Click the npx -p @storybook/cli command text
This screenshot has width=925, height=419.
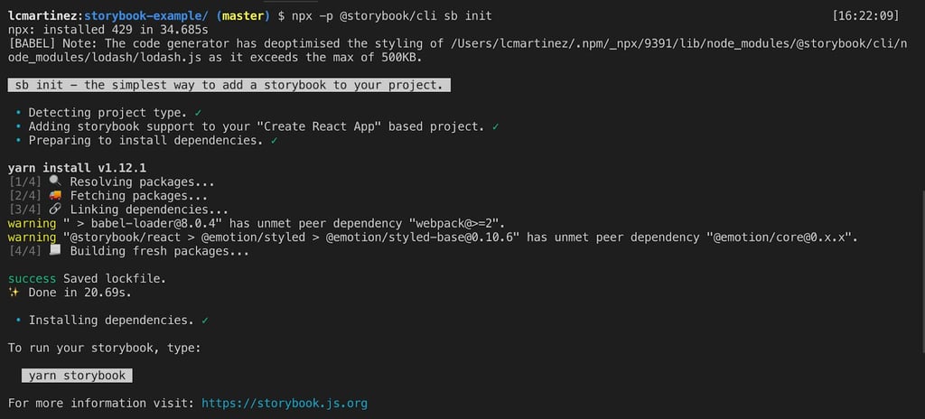(392, 16)
